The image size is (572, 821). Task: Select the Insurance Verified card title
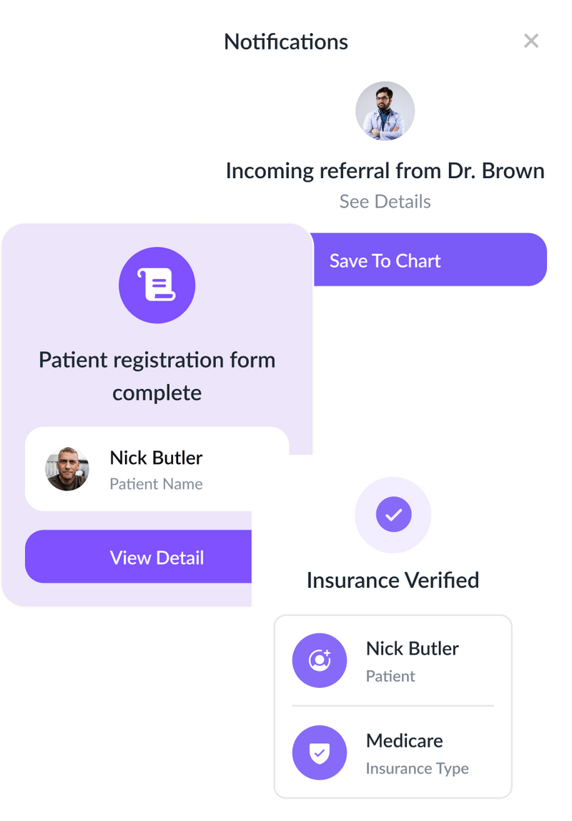(393, 579)
